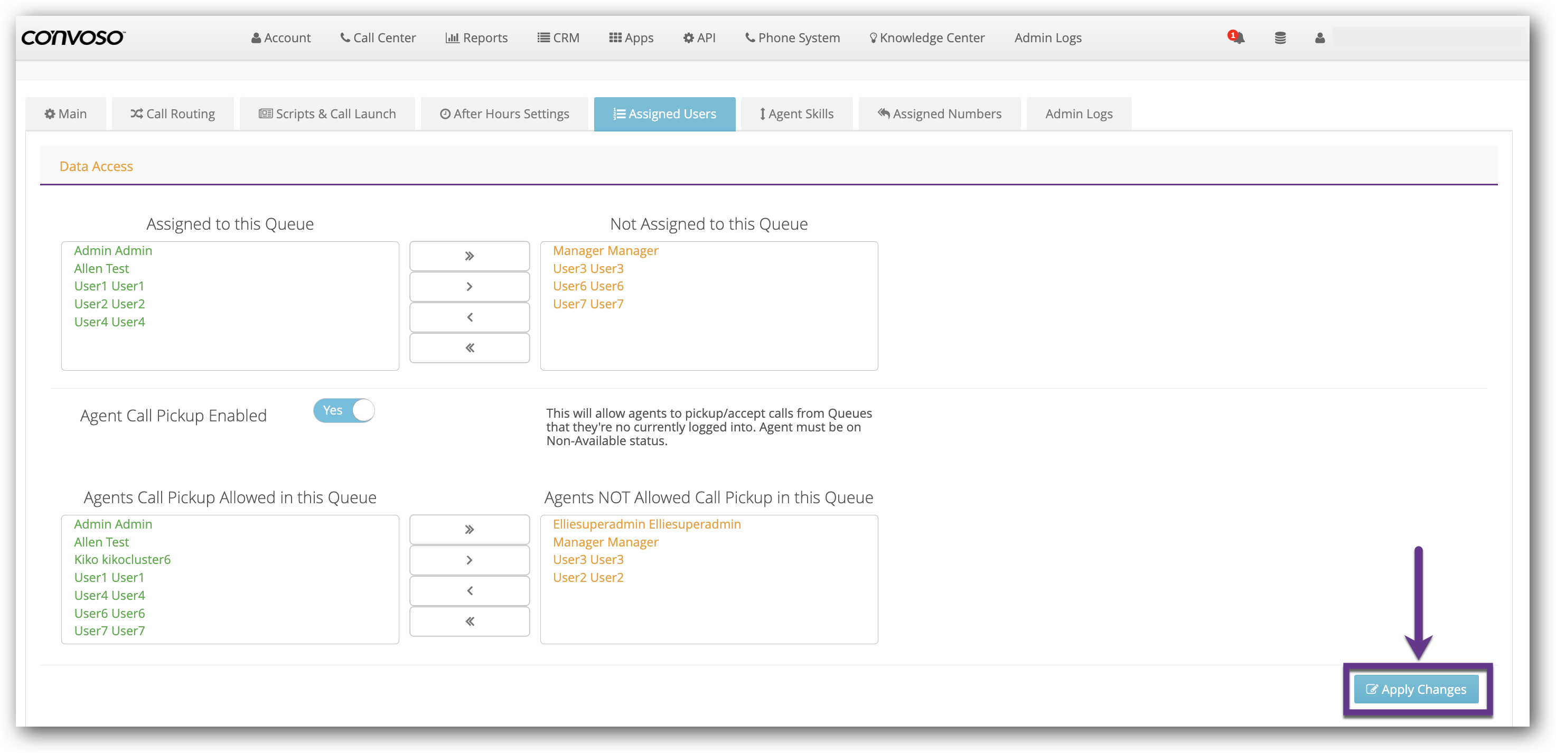Open the Call Center menu
This screenshot has height=753, width=1556.
(378, 37)
